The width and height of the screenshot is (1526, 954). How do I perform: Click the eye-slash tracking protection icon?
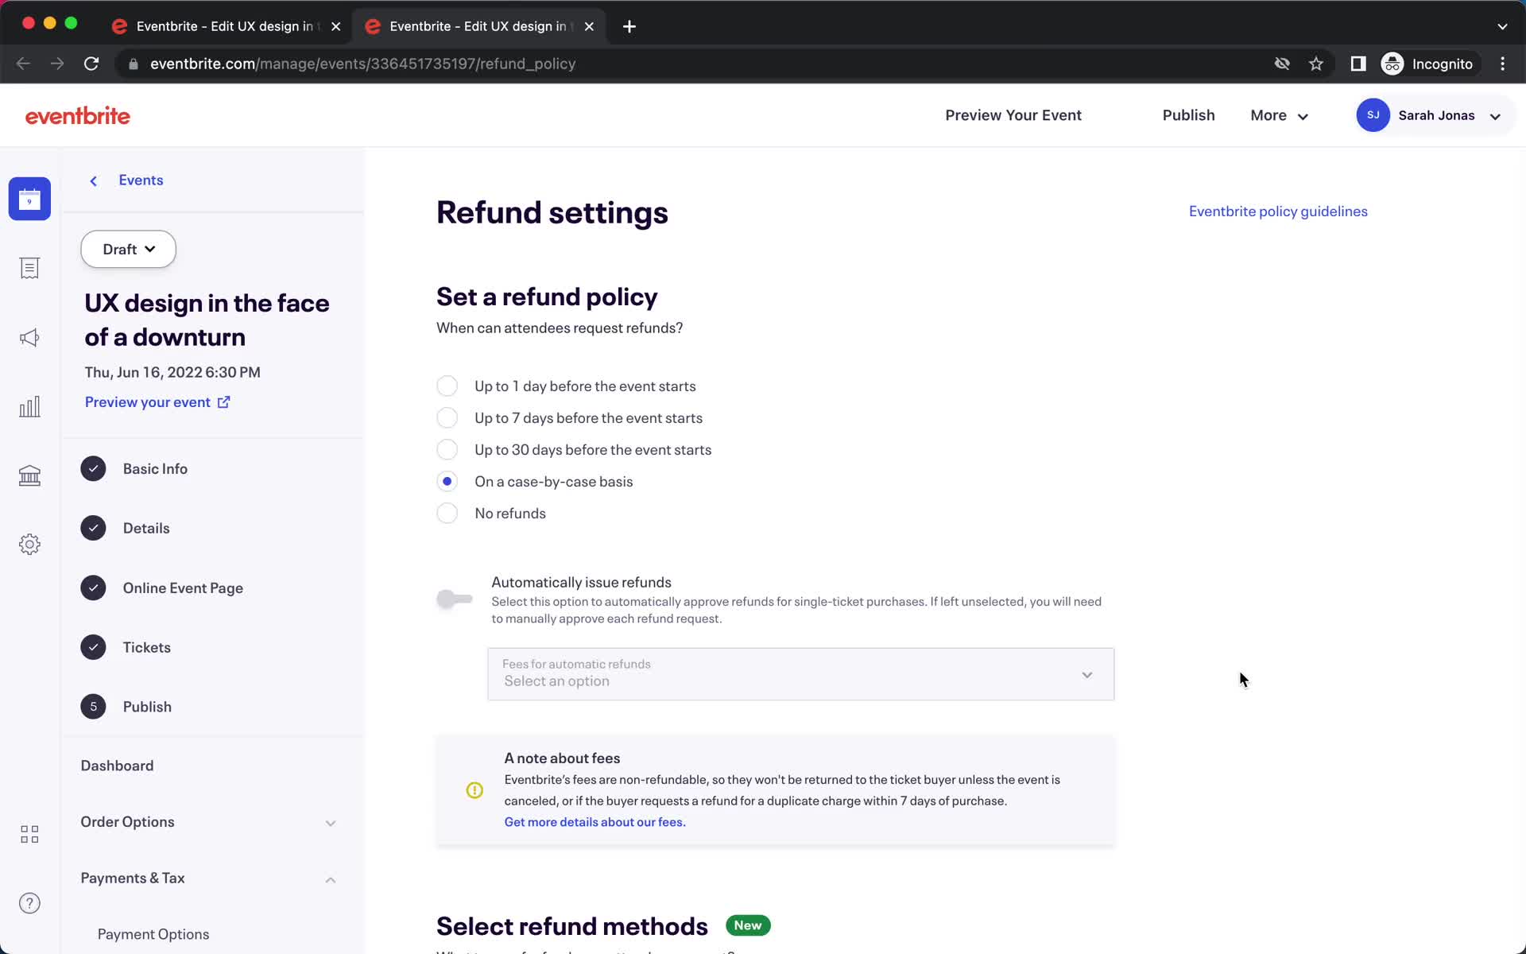click(1282, 64)
